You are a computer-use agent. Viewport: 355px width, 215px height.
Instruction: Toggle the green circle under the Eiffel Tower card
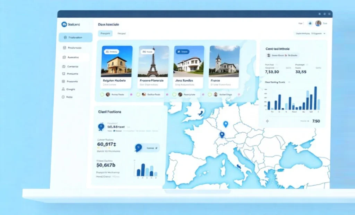(138, 94)
